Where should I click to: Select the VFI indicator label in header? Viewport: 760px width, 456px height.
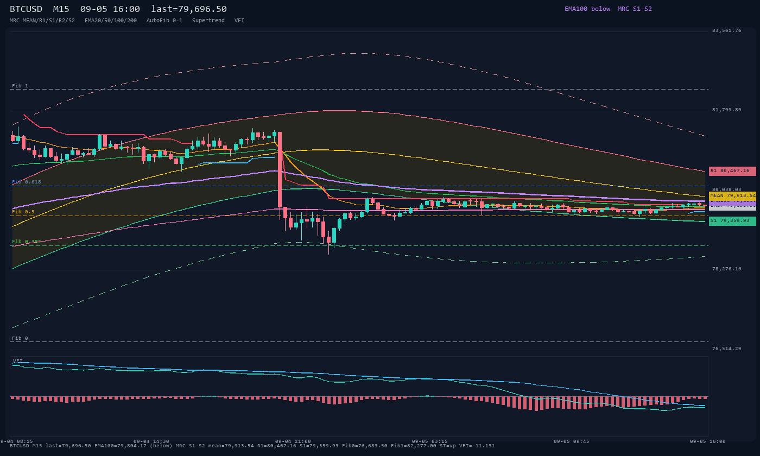[x=239, y=20]
